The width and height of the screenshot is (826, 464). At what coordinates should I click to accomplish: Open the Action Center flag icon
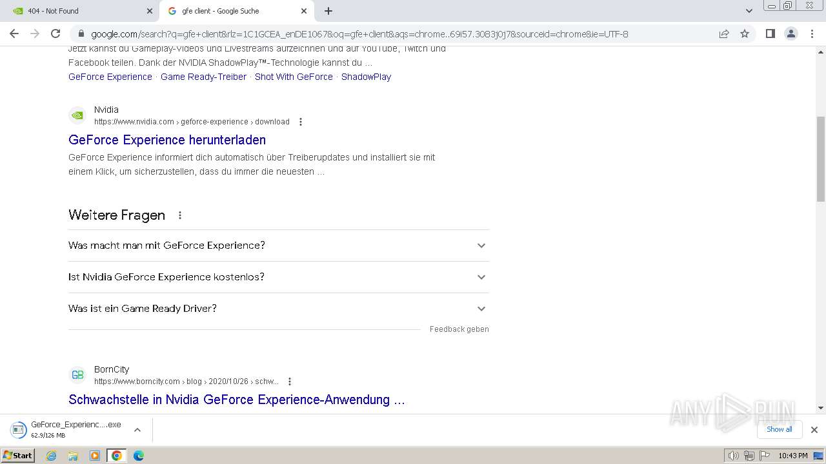pyautogui.click(x=765, y=456)
